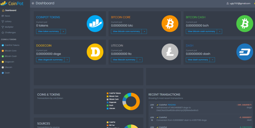
Task: Click the PENDING status label on withdrawal
Action: [x=172, y=105]
